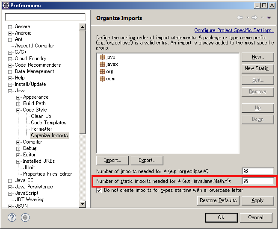The width and height of the screenshot is (278, 229).
Task: Click the forward navigation arrow icon
Action: (254, 18)
